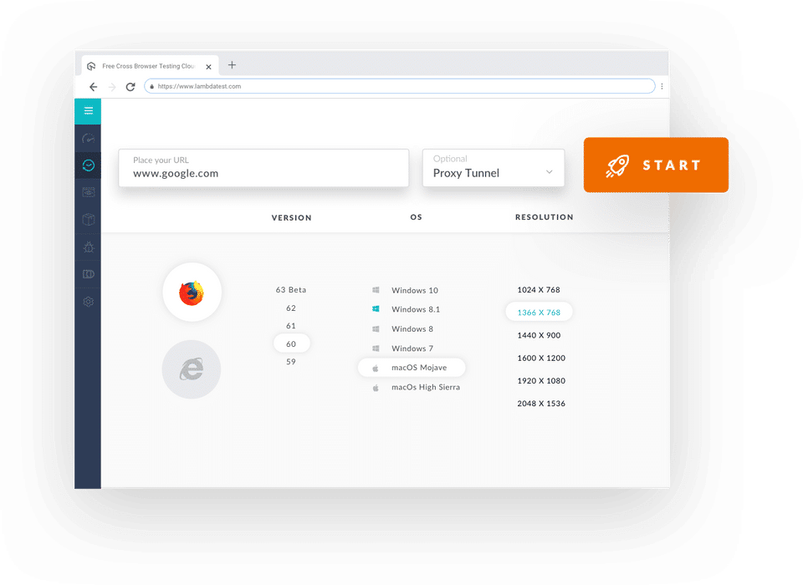
Task: Open a new browser tab
Action: [x=232, y=65]
